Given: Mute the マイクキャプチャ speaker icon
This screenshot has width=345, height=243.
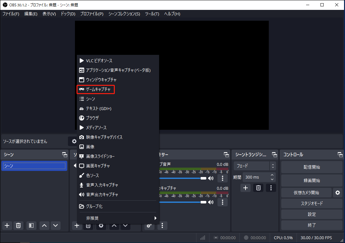Looking at the screenshot, I should (x=210, y=202).
